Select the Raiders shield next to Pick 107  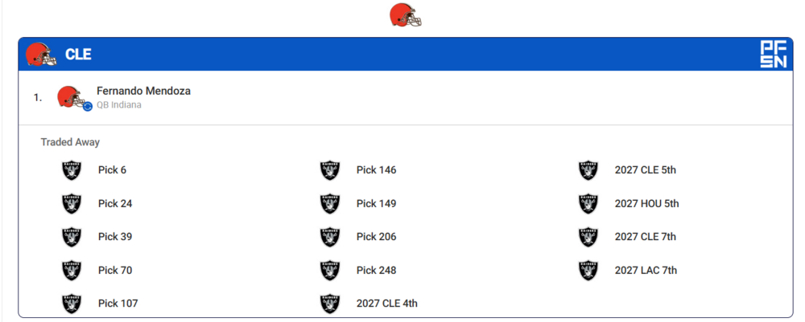click(72, 304)
